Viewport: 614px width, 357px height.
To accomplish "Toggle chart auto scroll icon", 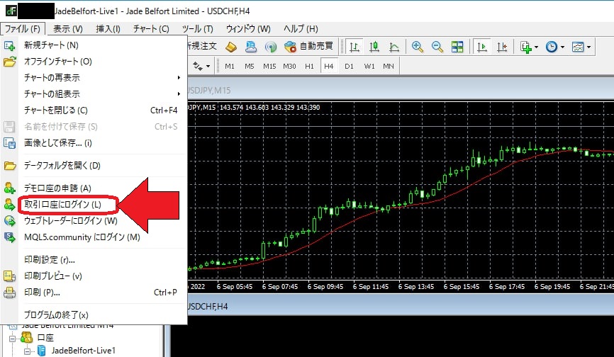I will pos(482,47).
